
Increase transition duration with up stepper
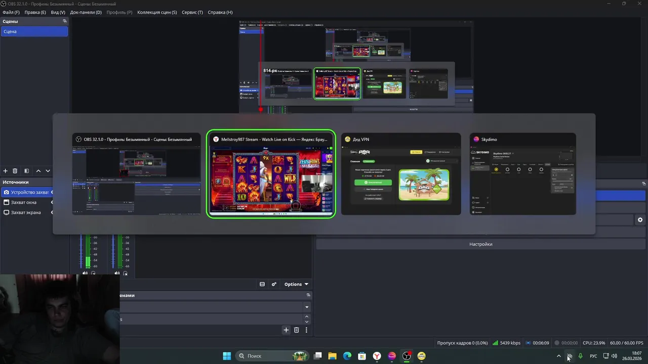click(x=306, y=316)
